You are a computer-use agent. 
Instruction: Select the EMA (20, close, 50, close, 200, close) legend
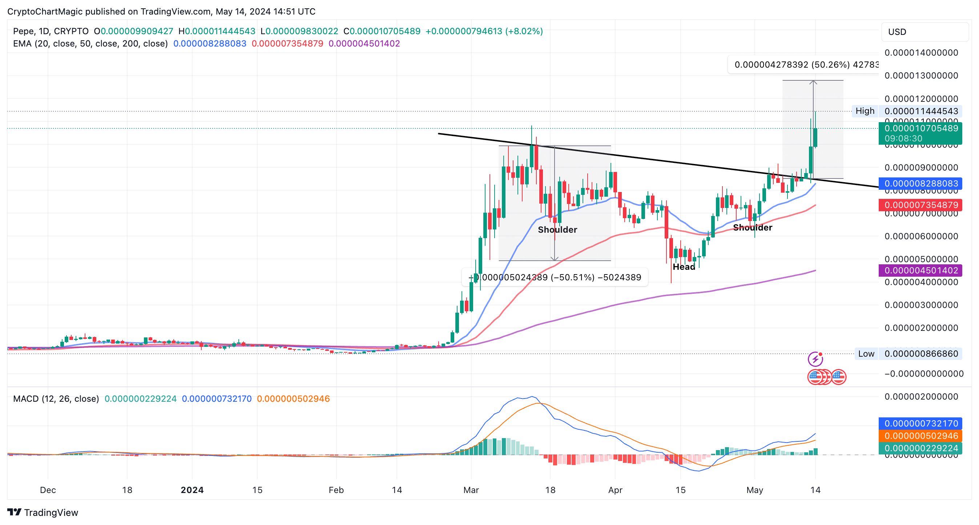(x=90, y=44)
